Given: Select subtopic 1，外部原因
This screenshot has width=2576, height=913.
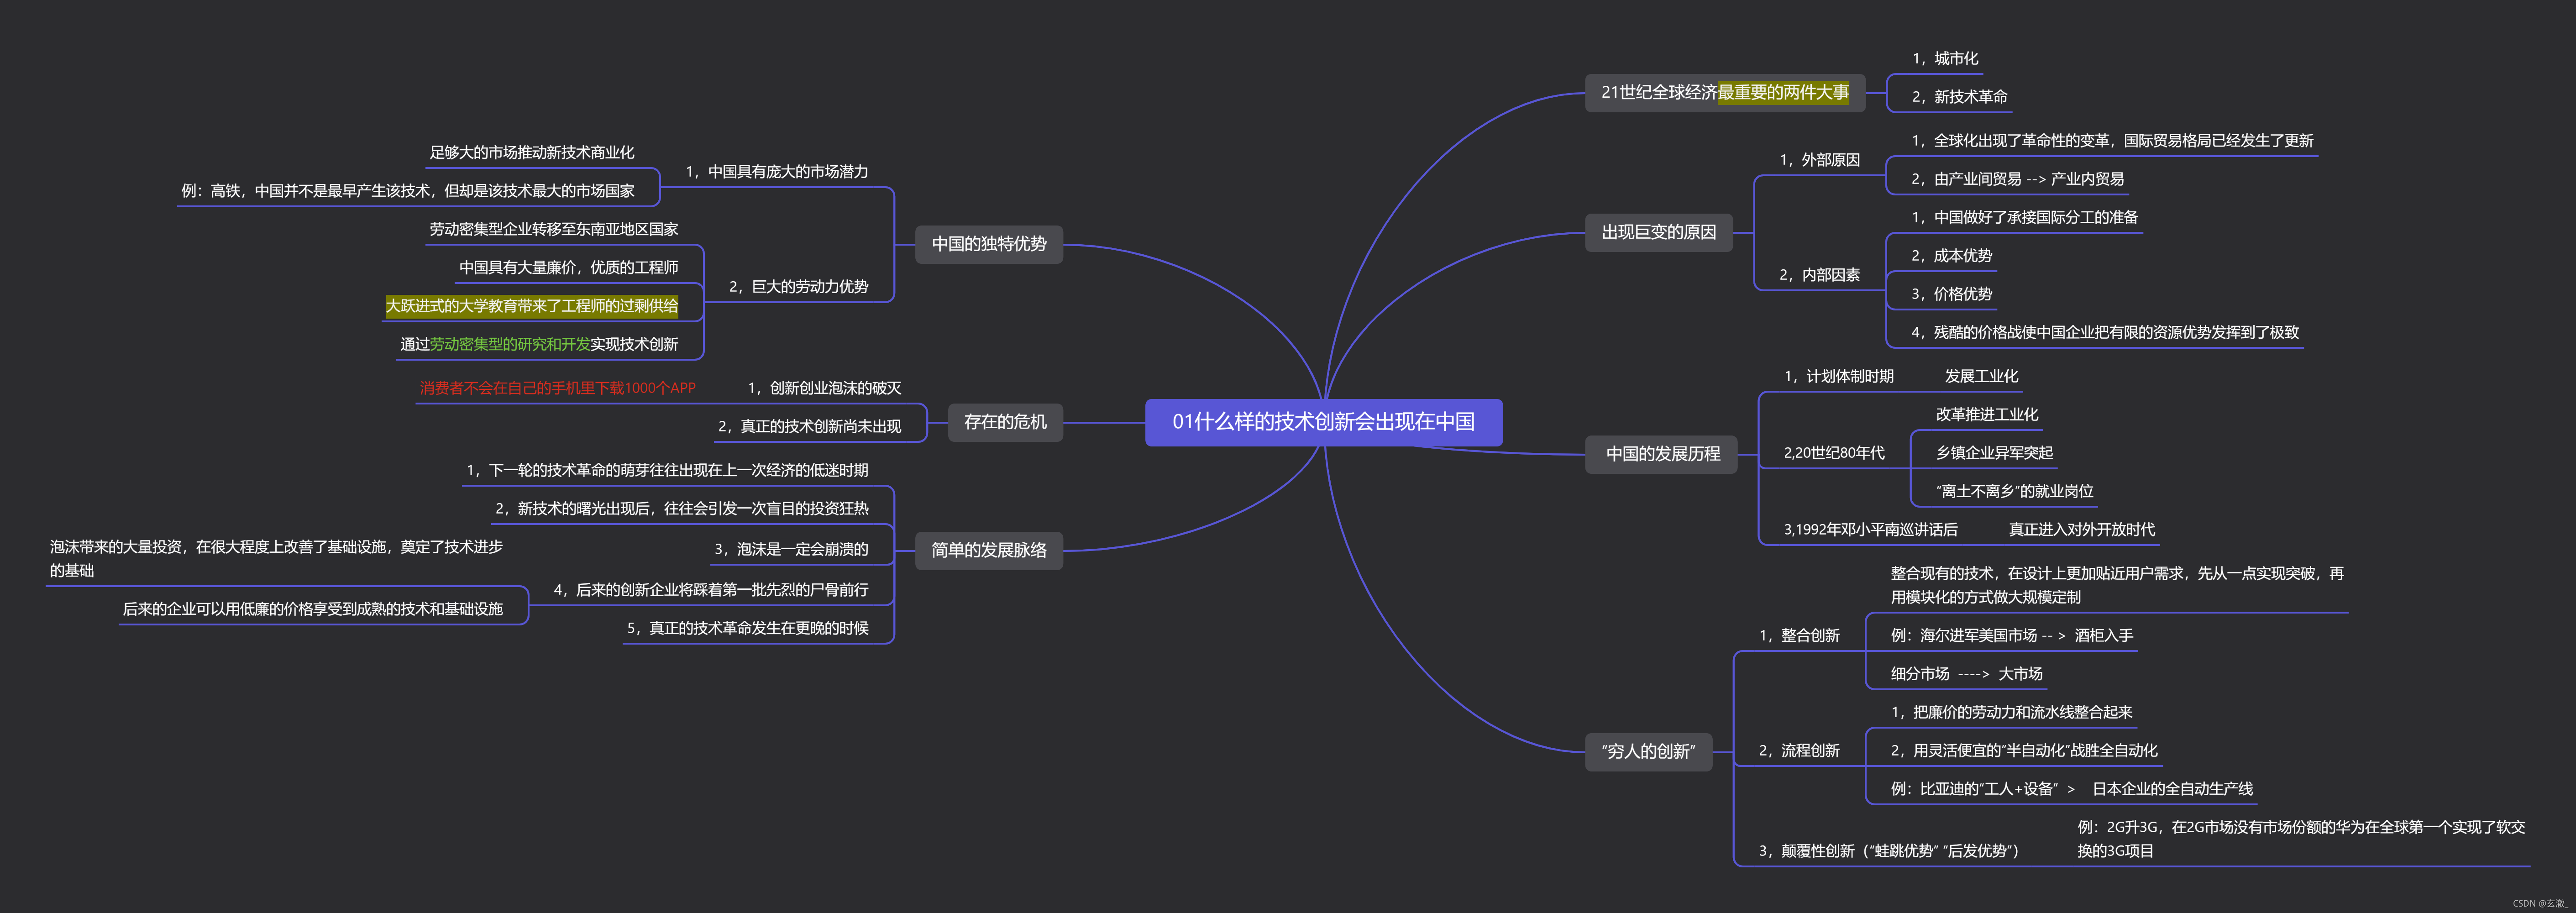Looking at the screenshot, I should (x=1819, y=160).
